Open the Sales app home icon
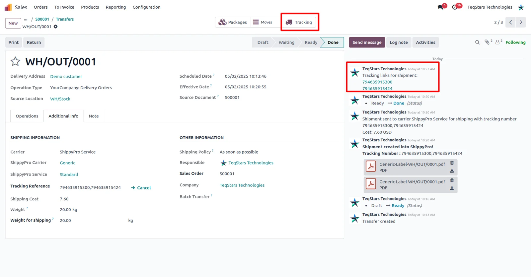This screenshot has width=531, height=277. point(8,7)
